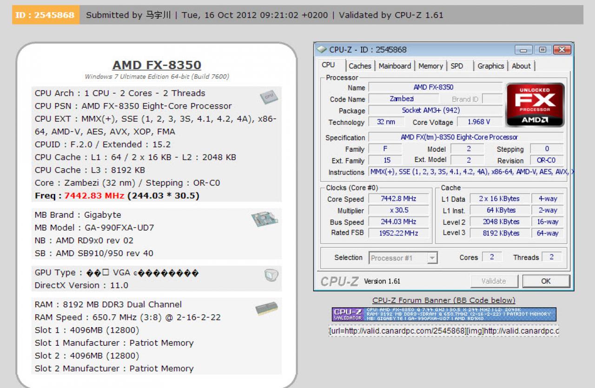Viewport: 595px width, 388px height.
Task: Close the CPU-Z window
Action: point(562,50)
